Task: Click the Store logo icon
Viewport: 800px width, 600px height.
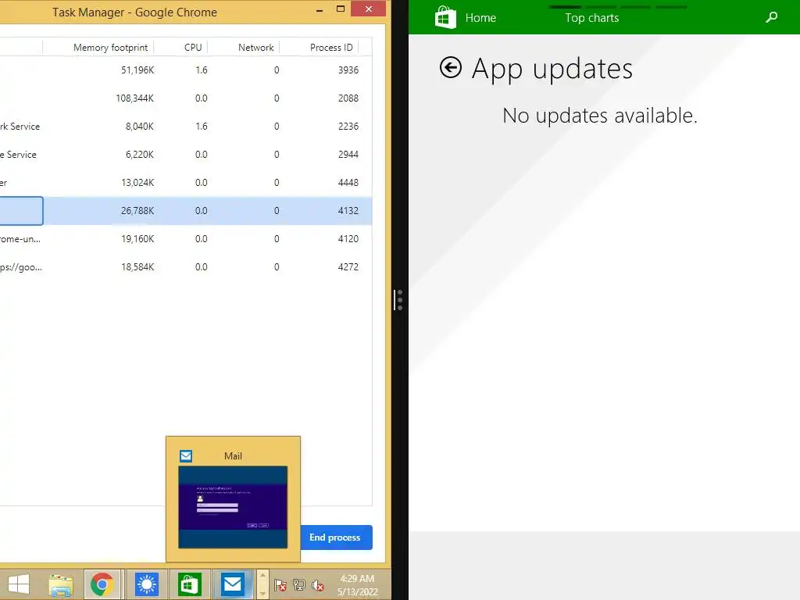Action: tap(445, 18)
